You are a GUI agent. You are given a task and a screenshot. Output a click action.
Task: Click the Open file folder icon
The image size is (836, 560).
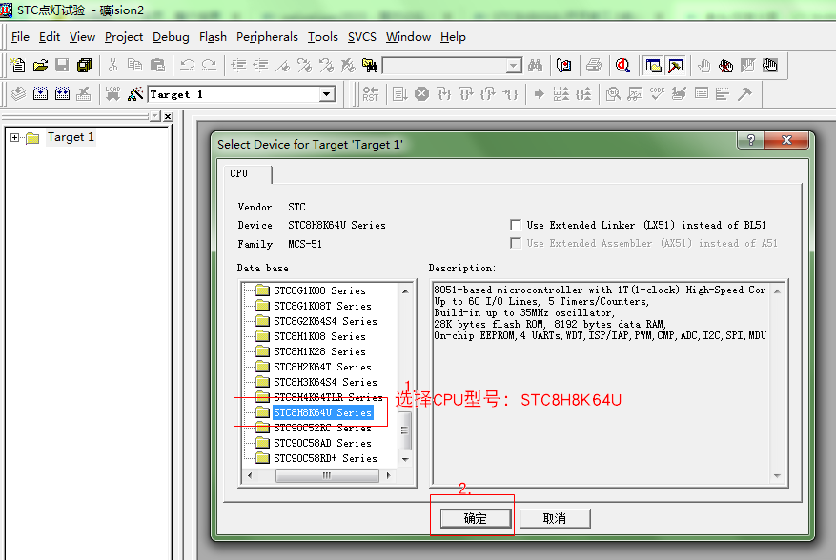(41, 66)
